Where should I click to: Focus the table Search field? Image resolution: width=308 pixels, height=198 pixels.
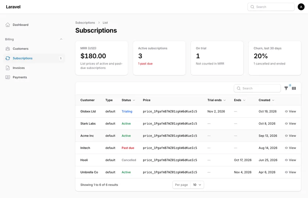[x=257, y=88]
